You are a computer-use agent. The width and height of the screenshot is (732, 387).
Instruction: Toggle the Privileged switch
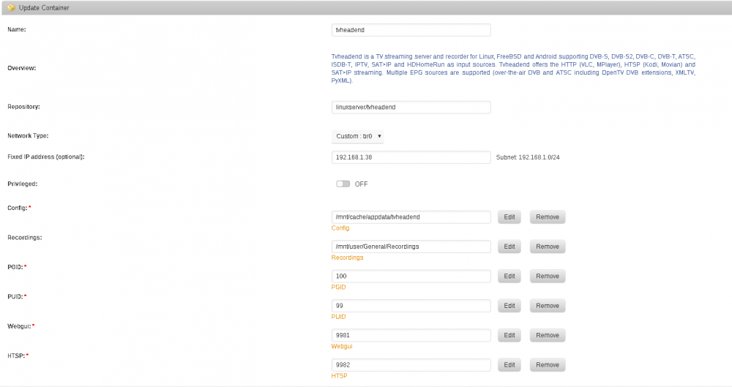point(343,184)
